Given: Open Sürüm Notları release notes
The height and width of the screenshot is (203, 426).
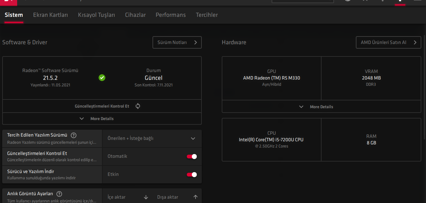Looking at the screenshot, I should (x=177, y=42).
